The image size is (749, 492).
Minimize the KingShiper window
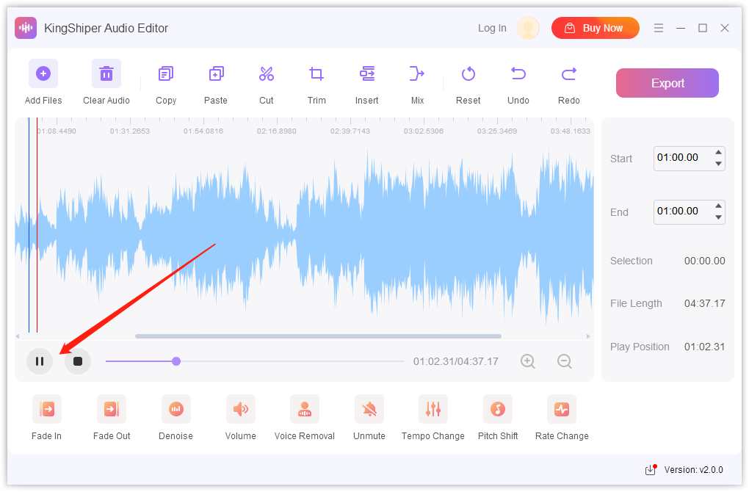[x=681, y=28]
